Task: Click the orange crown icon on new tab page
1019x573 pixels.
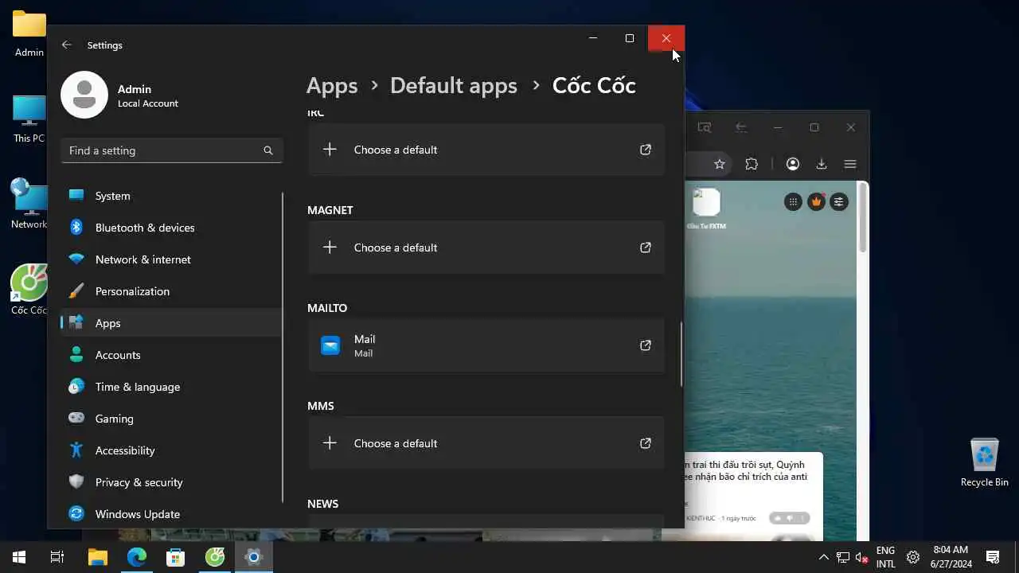Action: [816, 202]
